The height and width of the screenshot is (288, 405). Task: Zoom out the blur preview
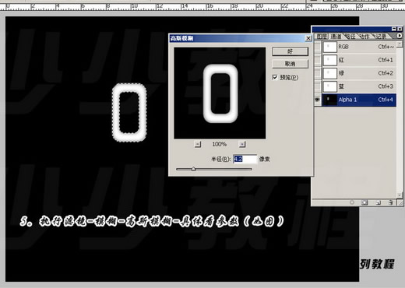pos(198,144)
